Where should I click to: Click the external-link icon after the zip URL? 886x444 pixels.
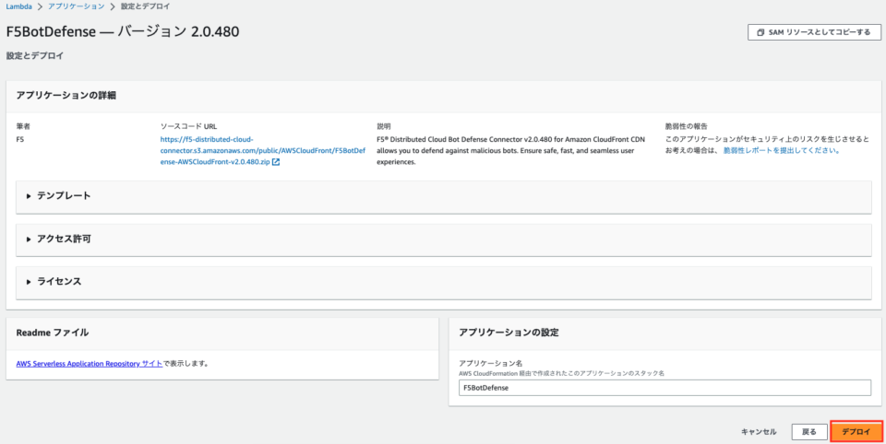[276, 162]
